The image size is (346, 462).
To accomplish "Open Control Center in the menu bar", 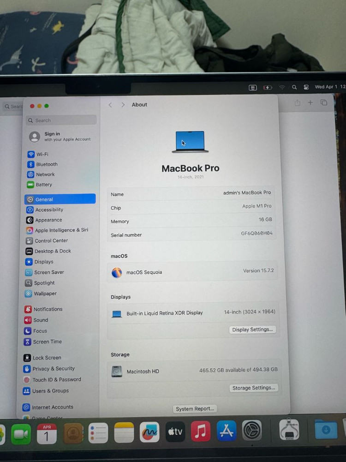I will click(306, 87).
